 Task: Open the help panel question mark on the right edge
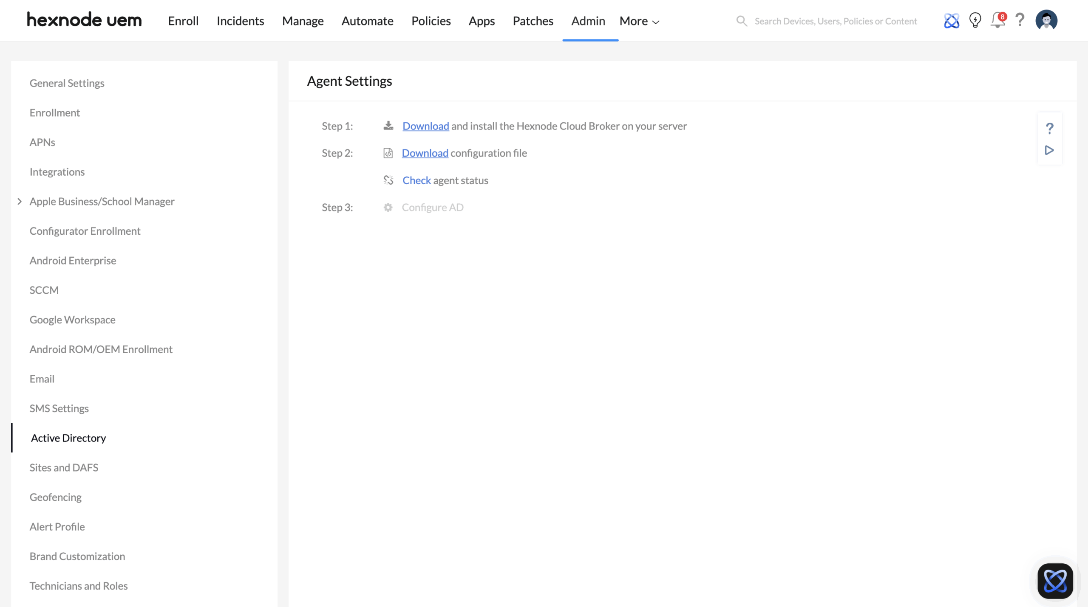pyautogui.click(x=1049, y=128)
